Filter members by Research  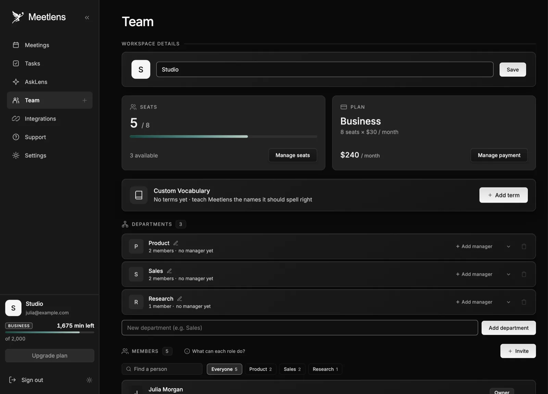coord(325,369)
